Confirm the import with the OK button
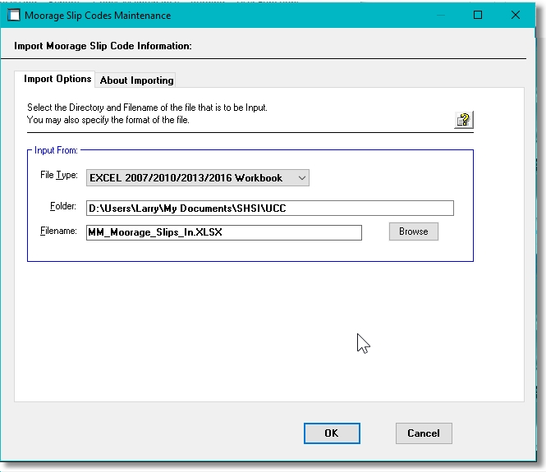The width and height of the screenshot is (546, 472). pyautogui.click(x=331, y=433)
